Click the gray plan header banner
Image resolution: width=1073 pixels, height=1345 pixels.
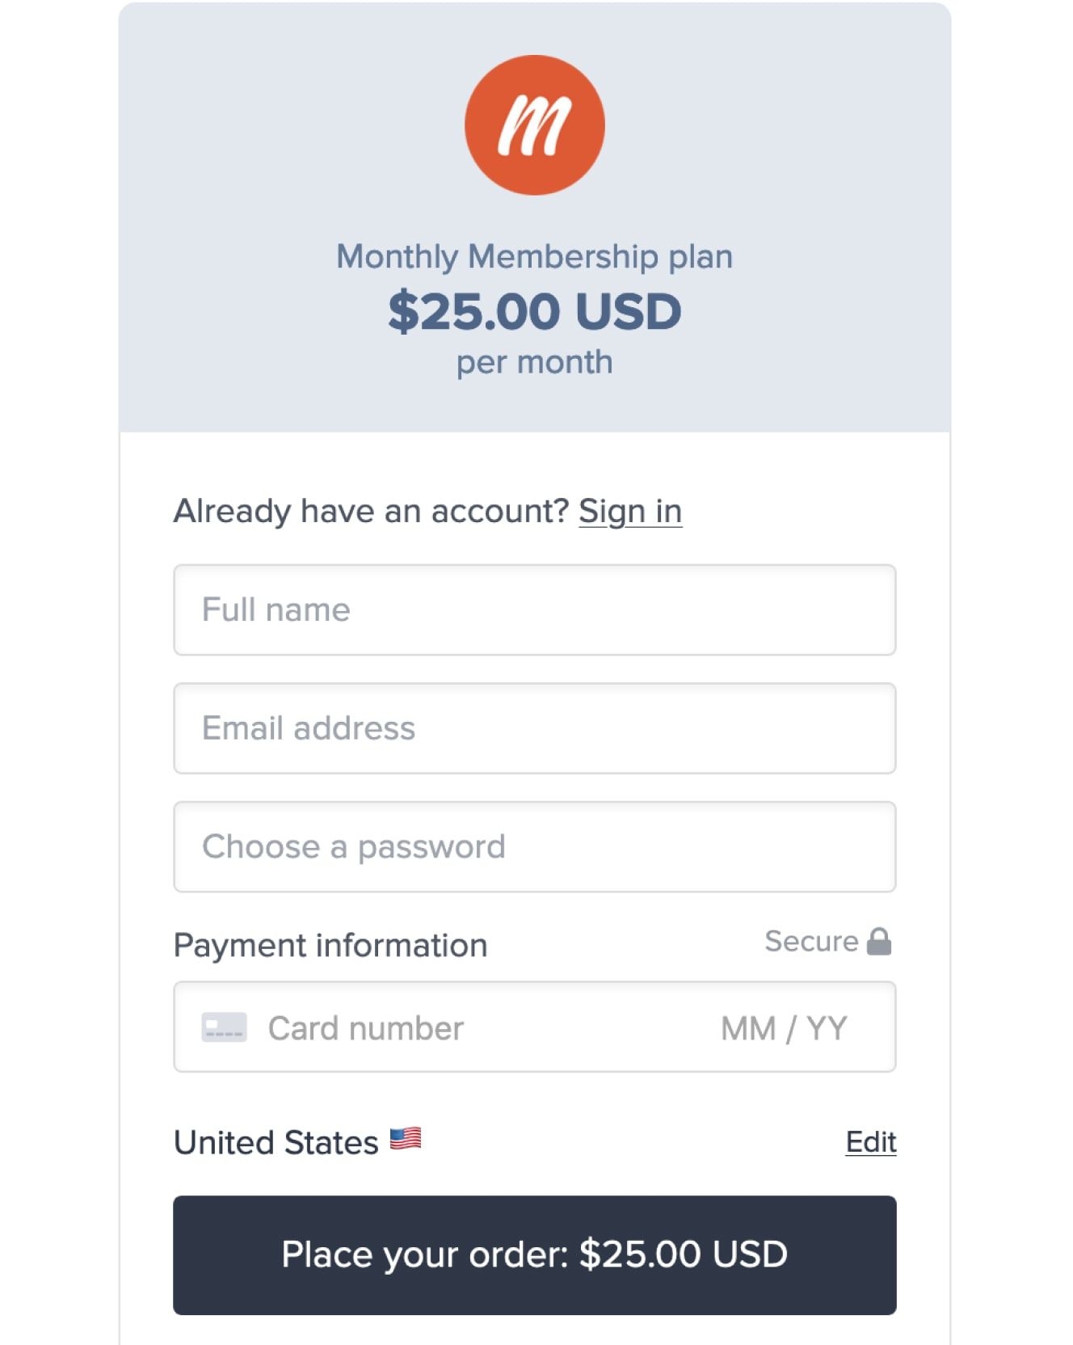pyautogui.click(x=534, y=217)
